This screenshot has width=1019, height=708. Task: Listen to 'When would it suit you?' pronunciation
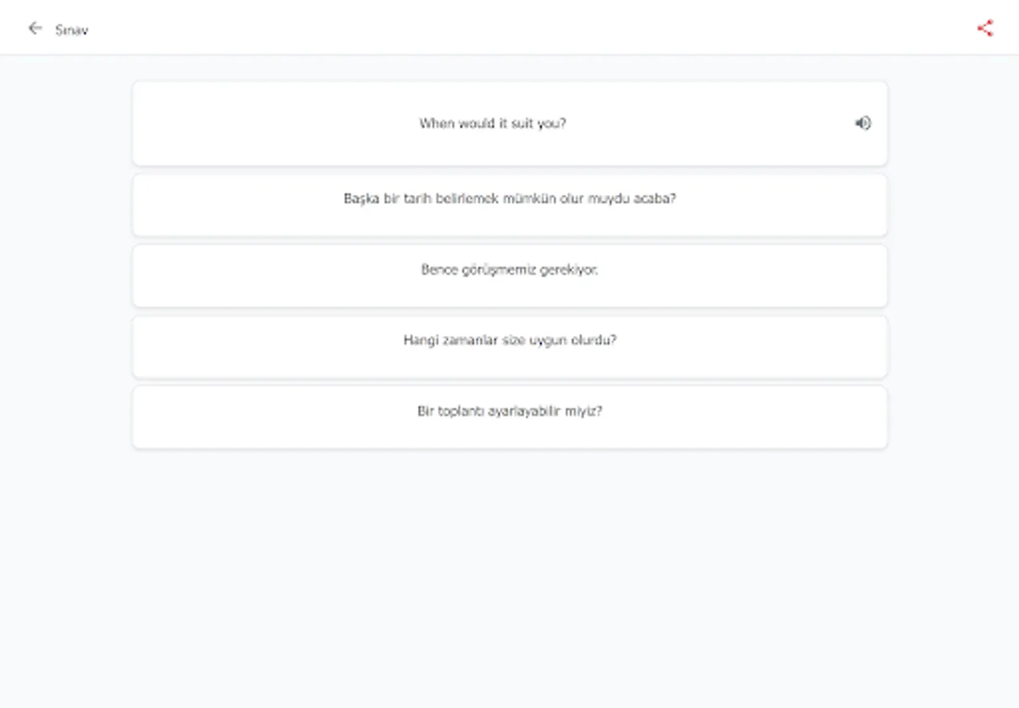863,124
